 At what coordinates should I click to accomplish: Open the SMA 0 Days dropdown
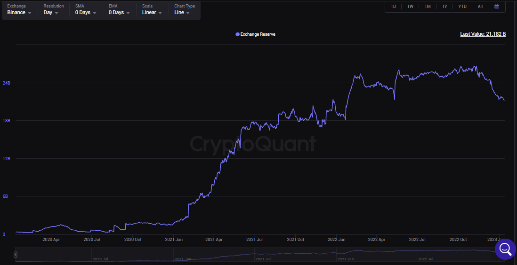pos(85,13)
